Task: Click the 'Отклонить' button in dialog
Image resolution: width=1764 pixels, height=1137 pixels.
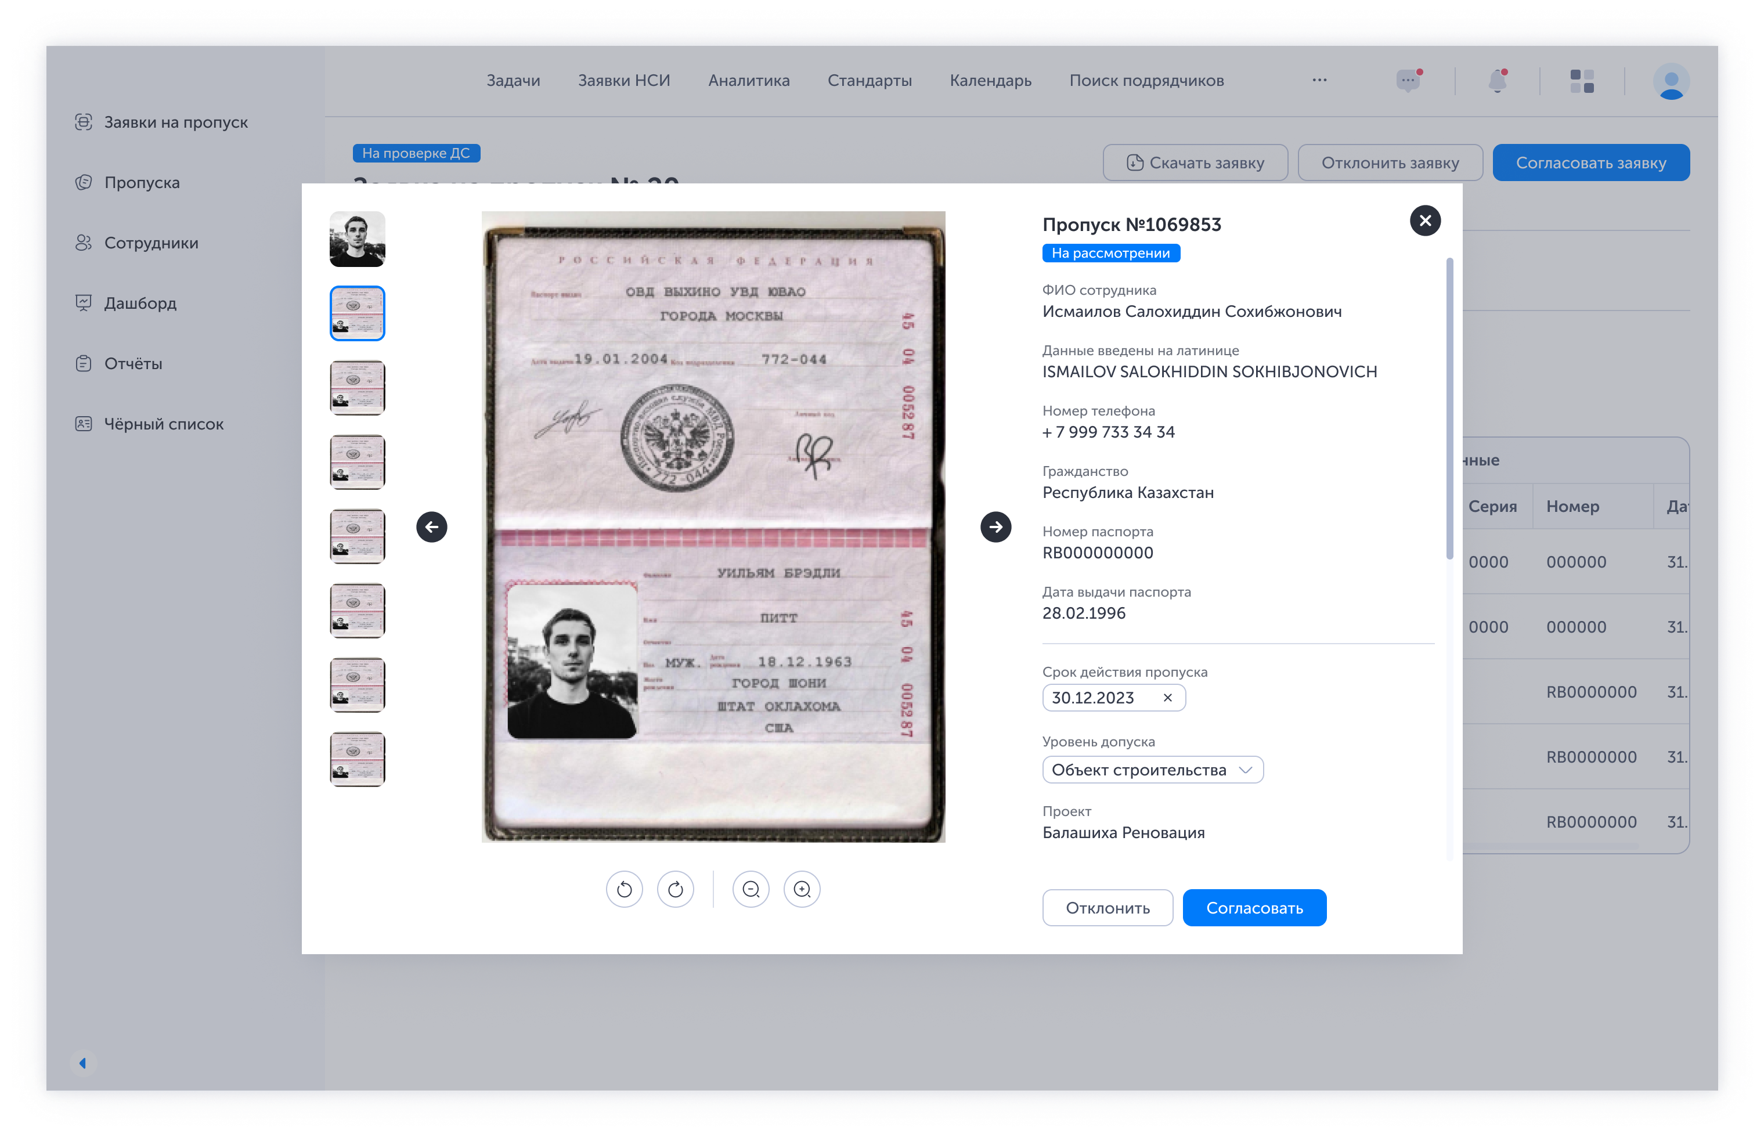Action: tap(1107, 908)
